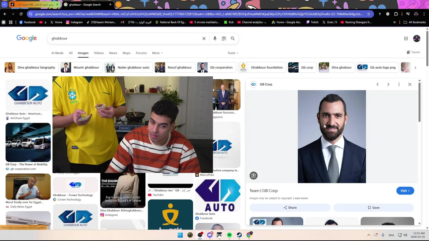Open browser extensions puzzle icon
The width and height of the screenshot is (429, 241).
[x=396, y=14]
